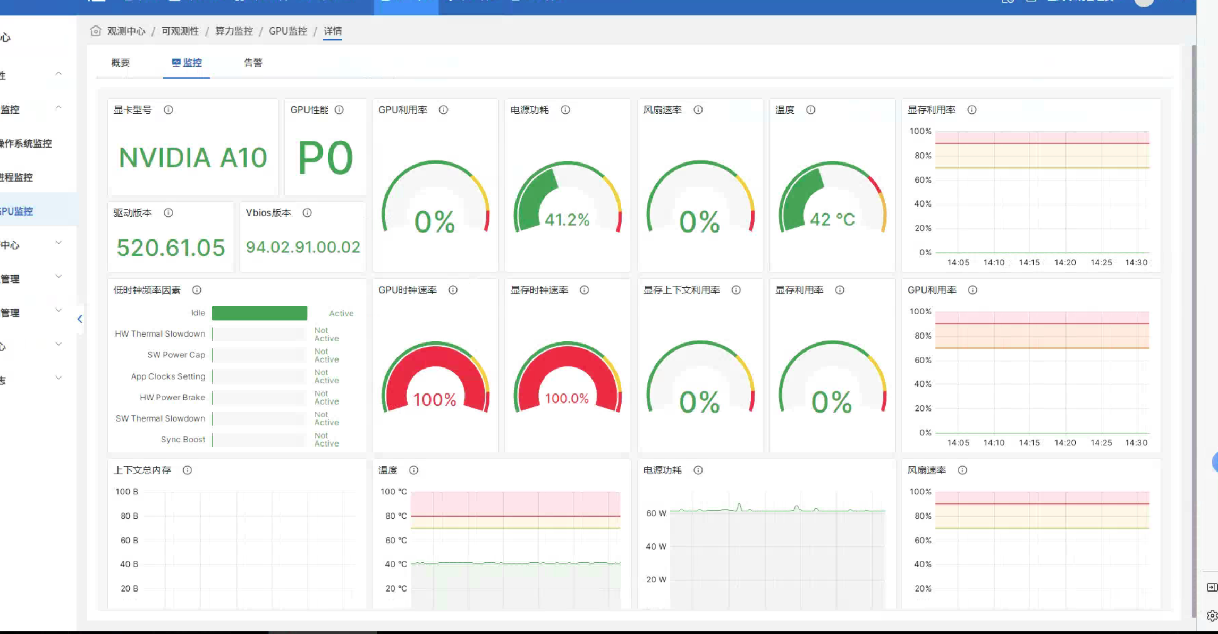
Task: Click info icon beside 低时钟频率因素
Action: click(197, 290)
